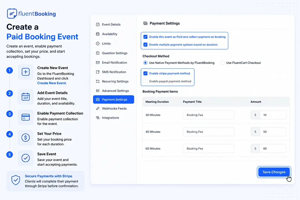The width and height of the screenshot is (300, 200).
Task: Click the fluentBooking logo icon
Action: click(x=12, y=13)
